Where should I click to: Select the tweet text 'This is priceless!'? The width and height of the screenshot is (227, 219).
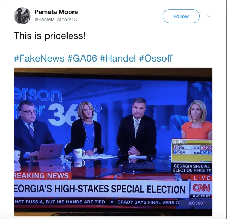pos(50,36)
